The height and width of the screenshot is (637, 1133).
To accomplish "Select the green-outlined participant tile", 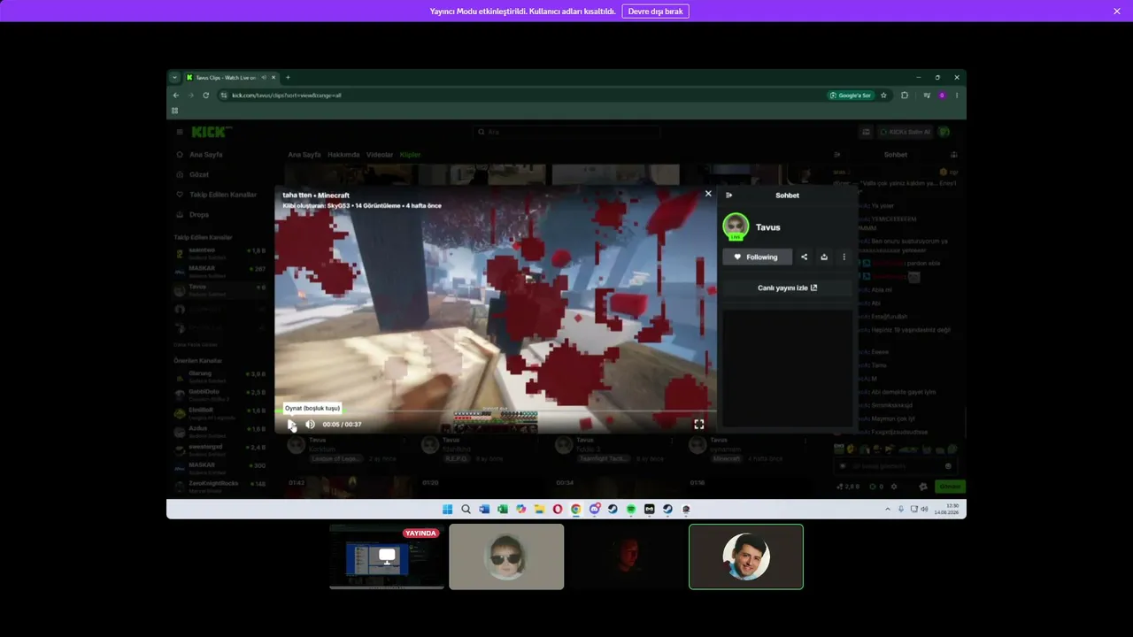I will click(746, 556).
